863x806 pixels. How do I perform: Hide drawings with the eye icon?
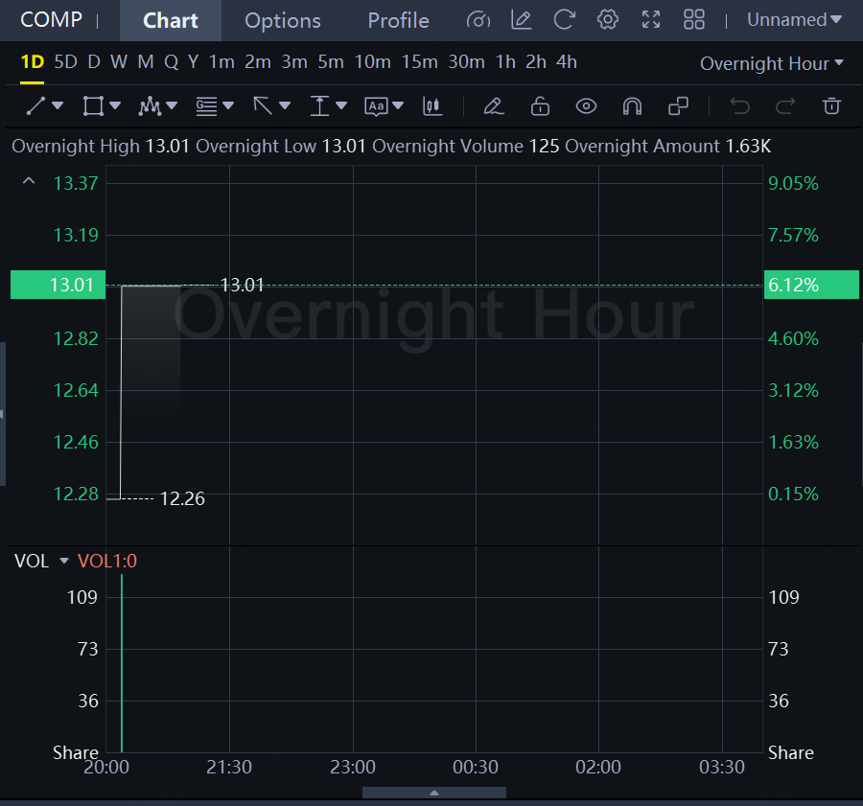coord(586,106)
